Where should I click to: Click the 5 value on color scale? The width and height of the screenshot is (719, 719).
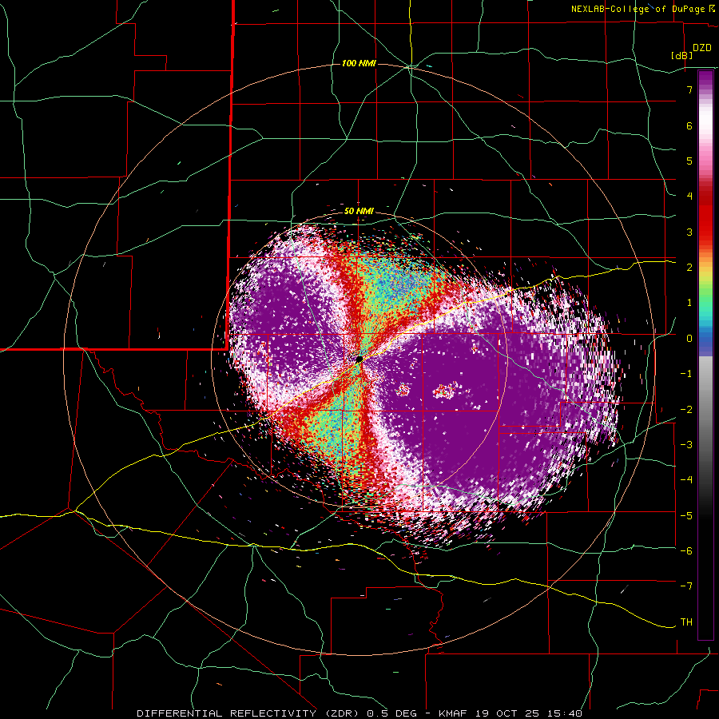689,161
